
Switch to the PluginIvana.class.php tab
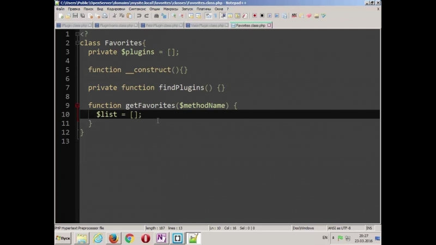point(116,25)
